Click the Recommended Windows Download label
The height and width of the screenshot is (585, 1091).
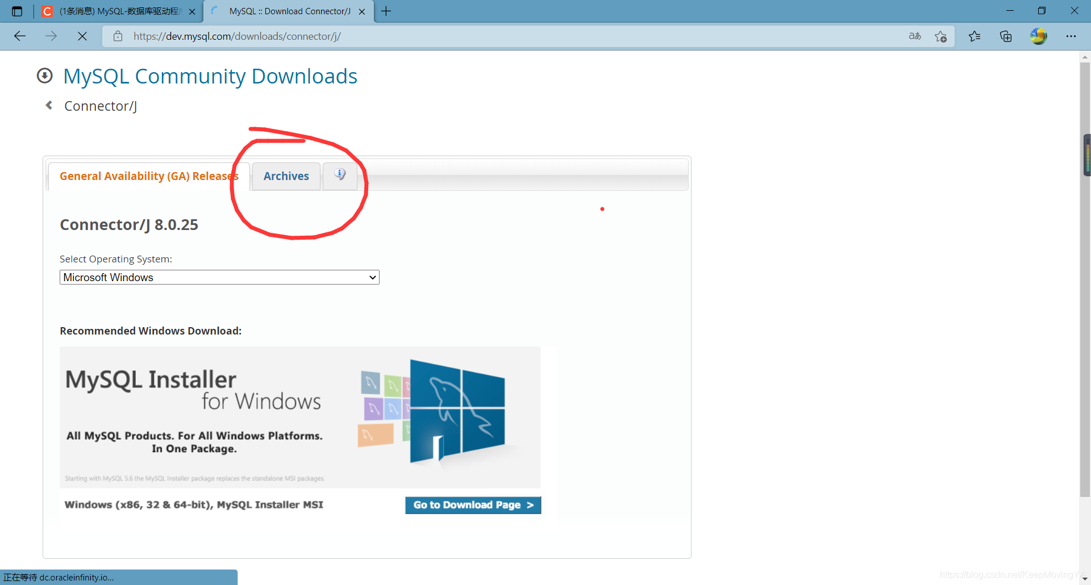(x=151, y=331)
